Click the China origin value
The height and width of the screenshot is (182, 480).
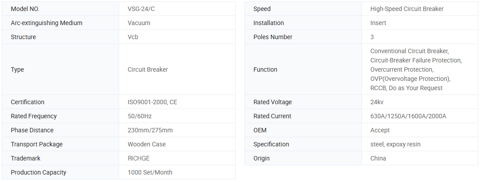(x=378, y=158)
